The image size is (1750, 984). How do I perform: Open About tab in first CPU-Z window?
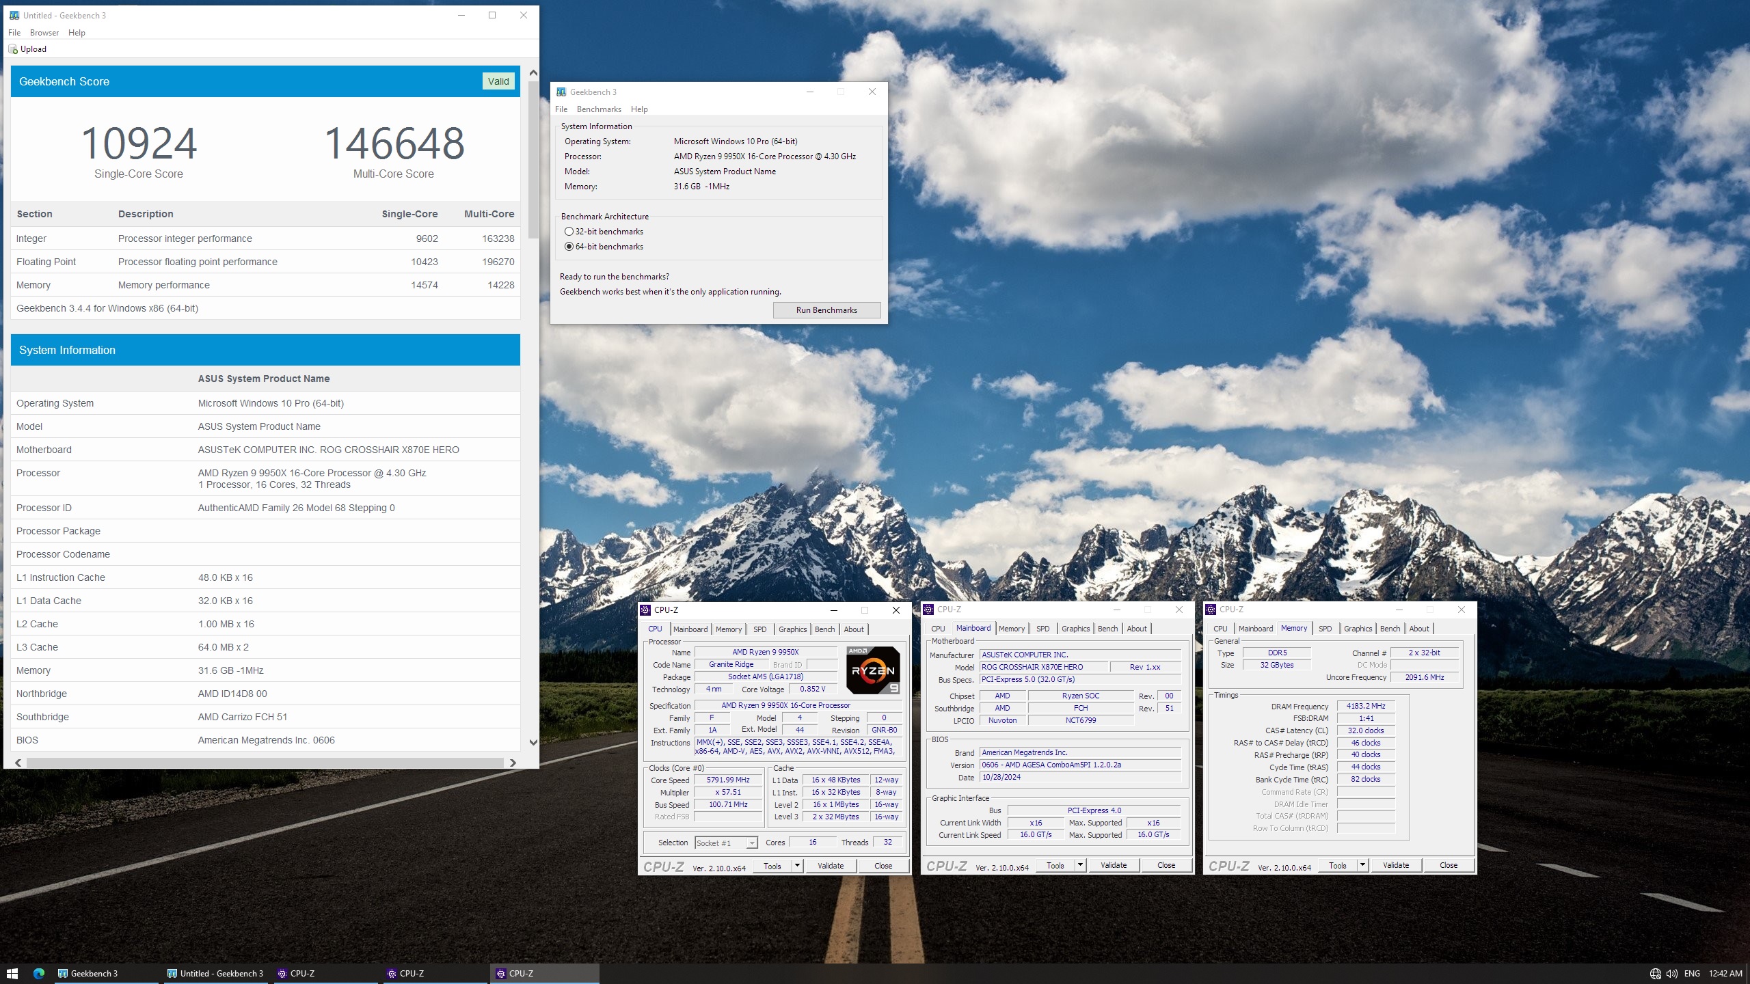(854, 629)
